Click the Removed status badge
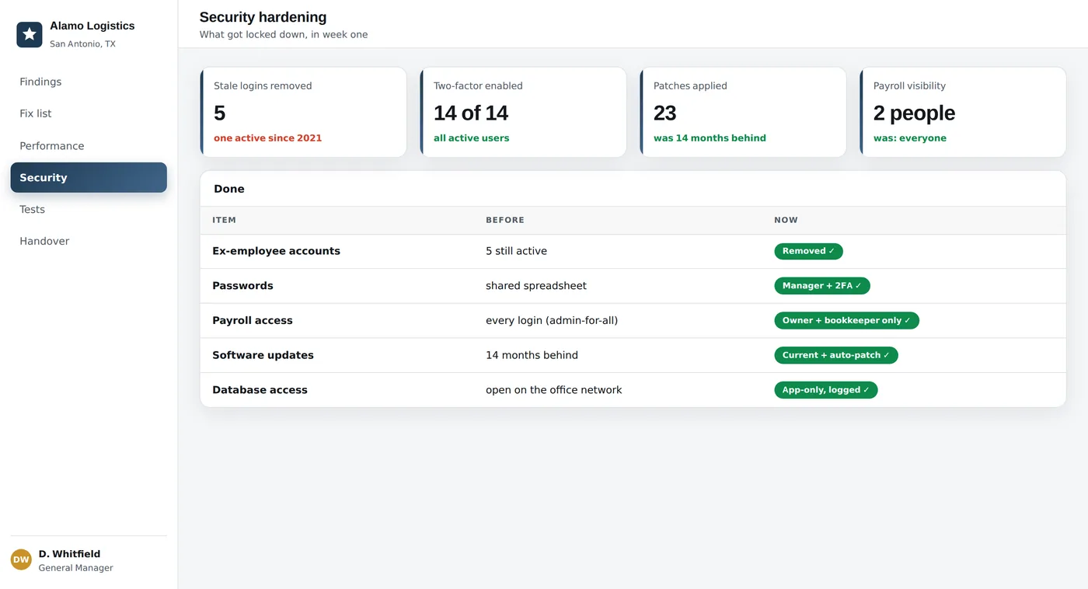Image resolution: width=1088 pixels, height=589 pixels. tap(808, 251)
